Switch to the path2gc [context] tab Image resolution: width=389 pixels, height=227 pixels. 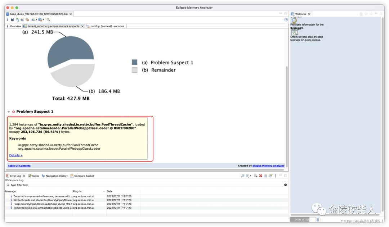click(x=106, y=26)
